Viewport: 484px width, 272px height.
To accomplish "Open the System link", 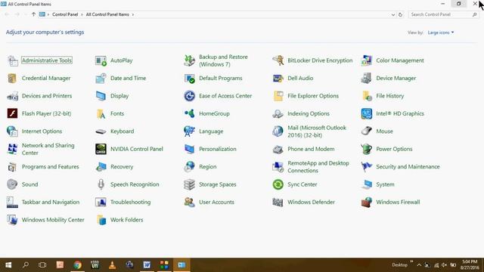I will point(385,184).
